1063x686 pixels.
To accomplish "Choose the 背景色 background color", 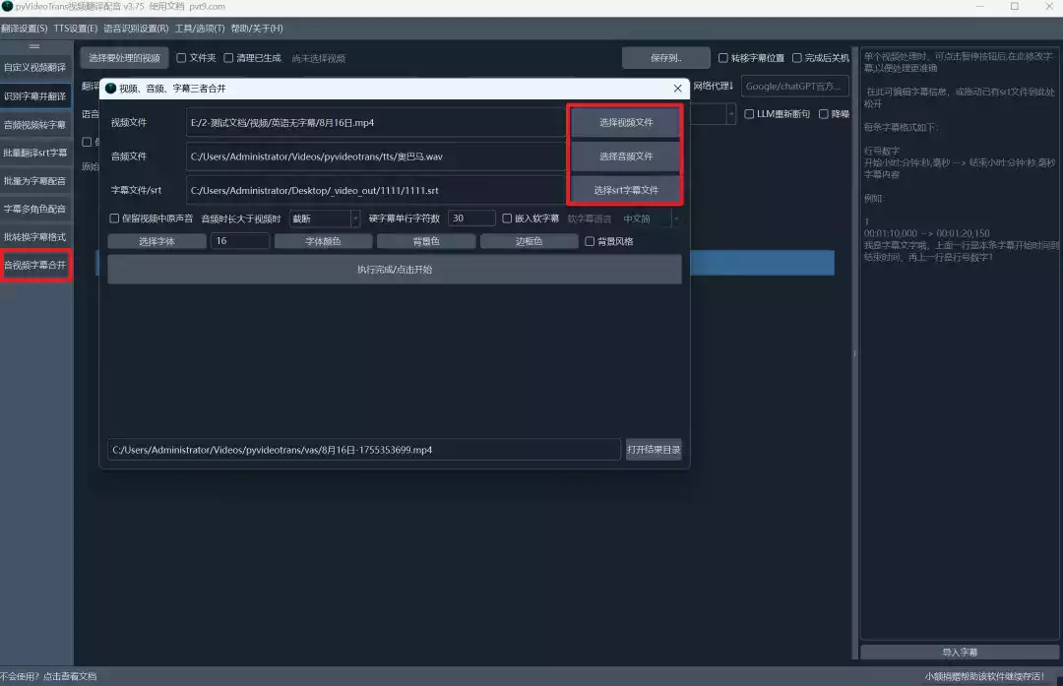I will click(426, 241).
